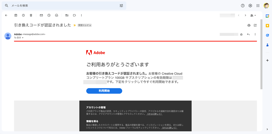This screenshot has height=134, width=272.
Task: Mark the message as unread
Action: click(41, 15)
